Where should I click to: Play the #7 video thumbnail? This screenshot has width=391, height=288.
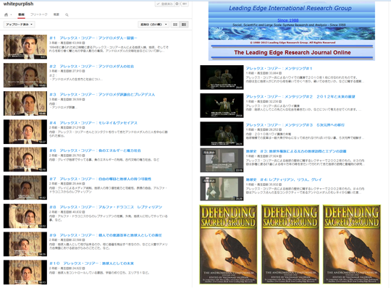(25, 187)
